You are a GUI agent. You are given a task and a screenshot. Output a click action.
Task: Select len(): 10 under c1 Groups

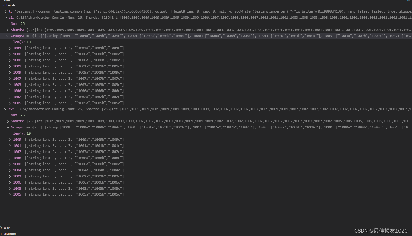click(206, 42)
